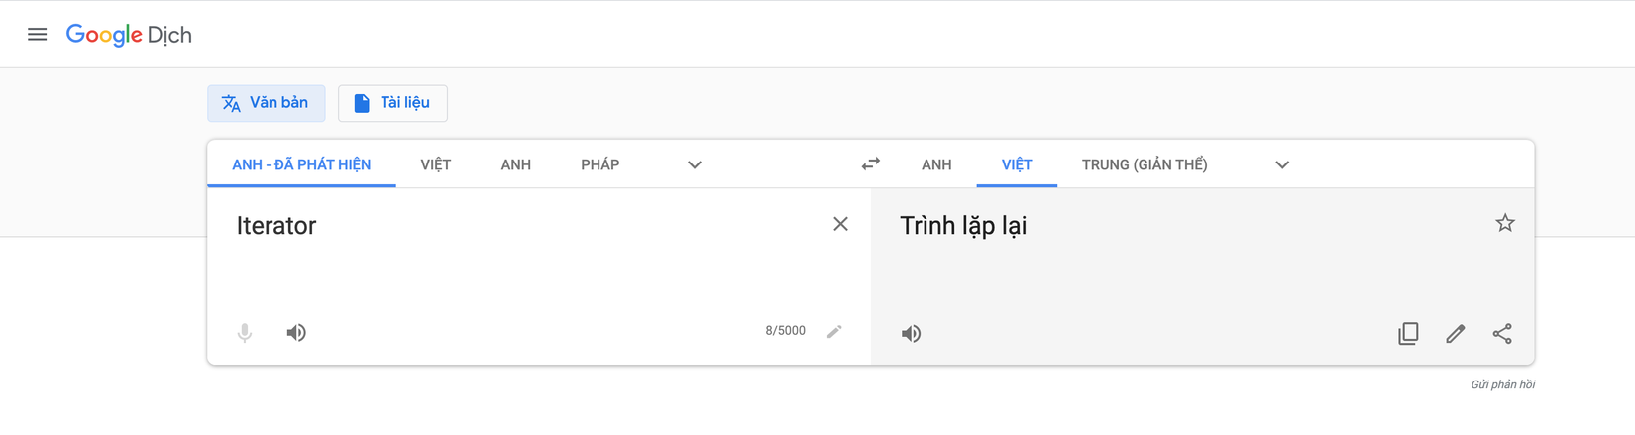The width and height of the screenshot is (1635, 435).
Task: Share the translation result
Action: pos(1502,334)
